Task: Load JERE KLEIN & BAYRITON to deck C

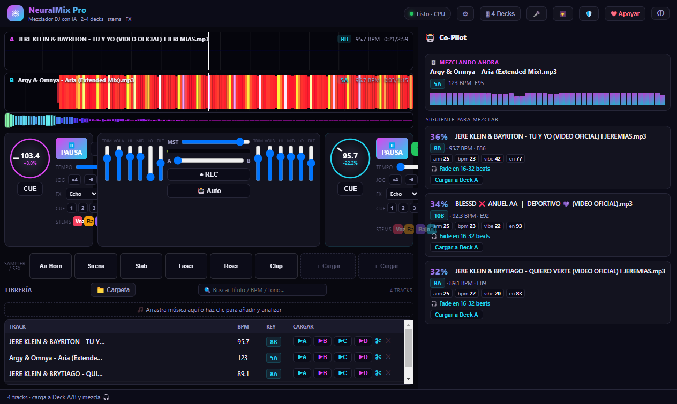Action: (343, 341)
